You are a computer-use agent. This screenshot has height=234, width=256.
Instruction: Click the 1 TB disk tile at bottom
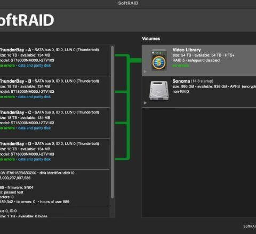tap(55, 212)
